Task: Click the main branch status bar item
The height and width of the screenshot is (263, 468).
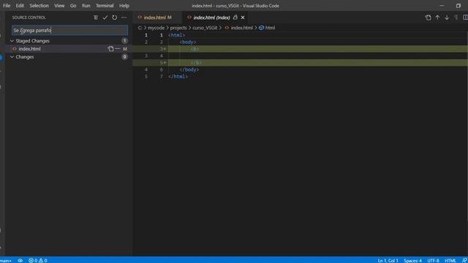Action: tap(6, 260)
